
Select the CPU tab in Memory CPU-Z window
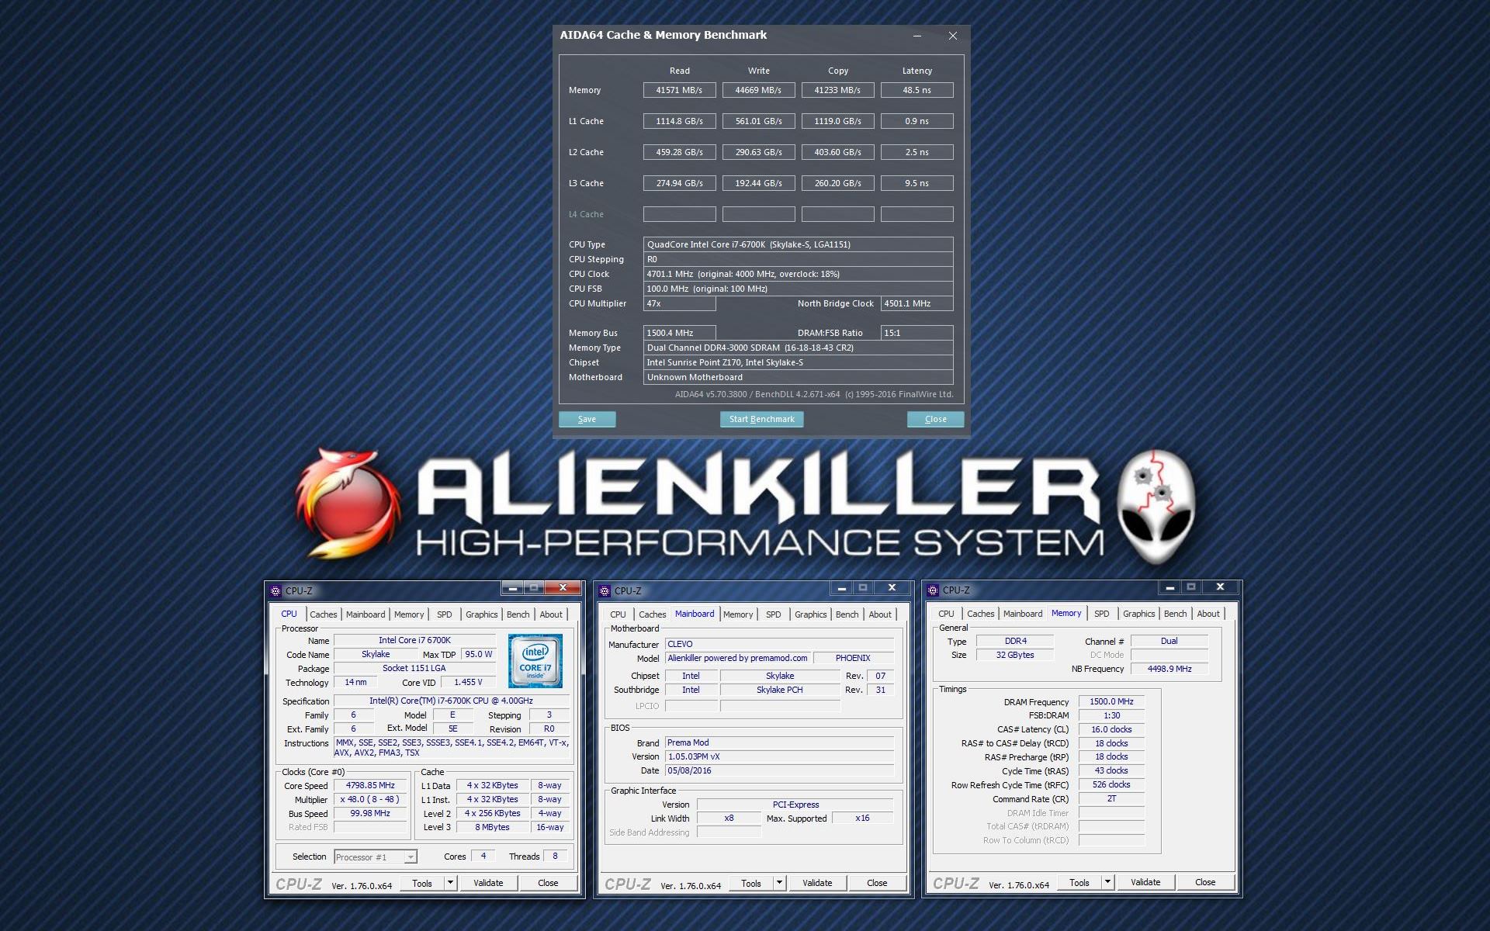(946, 614)
